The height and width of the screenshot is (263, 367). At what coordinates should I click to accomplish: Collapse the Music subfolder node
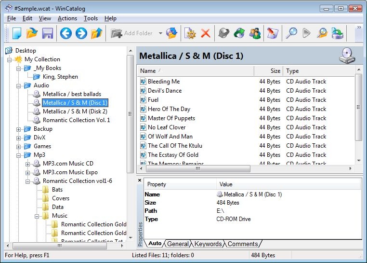pyautogui.click(x=37, y=216)
